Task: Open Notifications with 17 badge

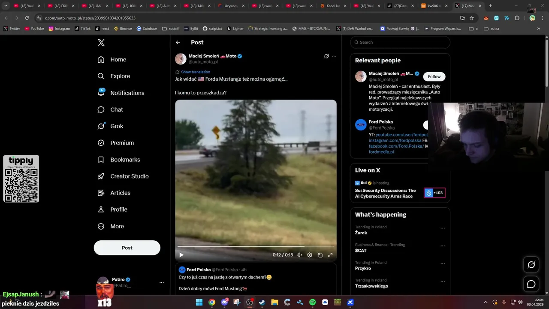Action: pos(121,93)
